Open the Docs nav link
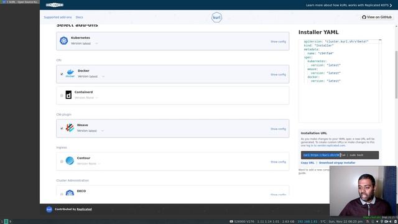The width and height of the screenshot is (398, 224). pyautogui.click(x=79, y=17)
